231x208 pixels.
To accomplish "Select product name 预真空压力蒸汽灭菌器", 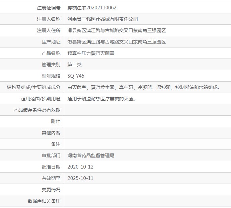I will [91, 53].
